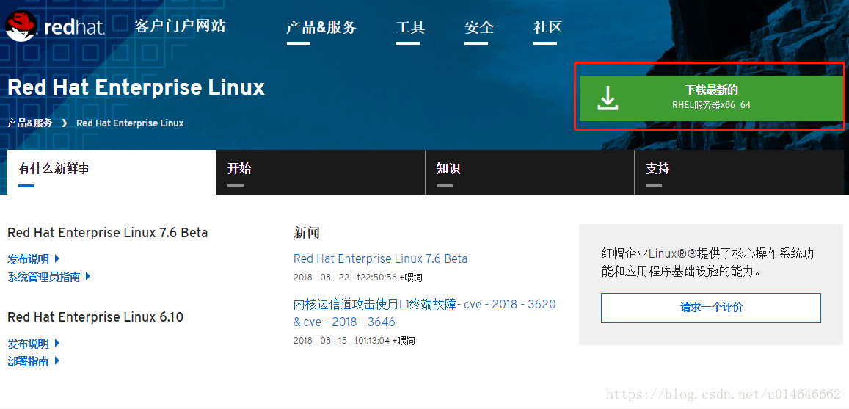Viewport: 849px width, 409px height.
Task: Select the 有什么新鲜事 tab
Action: (x=112, y=172)
